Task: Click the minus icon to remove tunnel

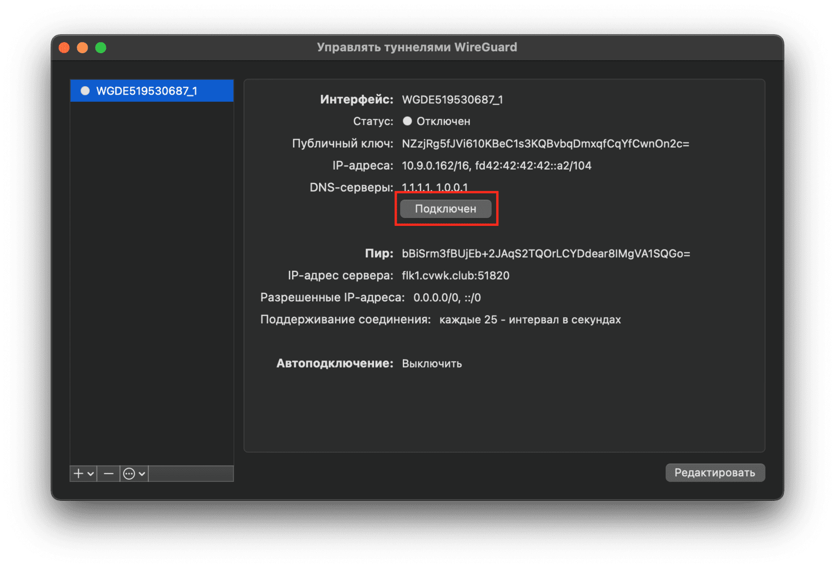Action: click(109, 474)
